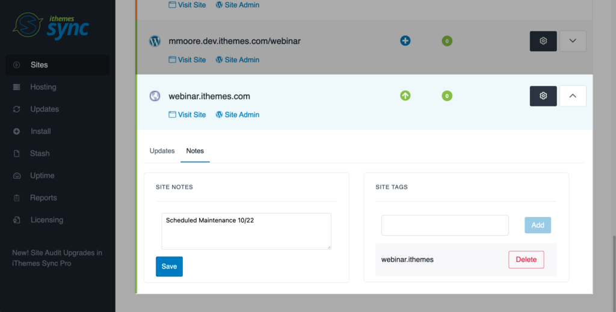Save the site notes
Viewport: 616px width, 312px height.
coord(169,266)
